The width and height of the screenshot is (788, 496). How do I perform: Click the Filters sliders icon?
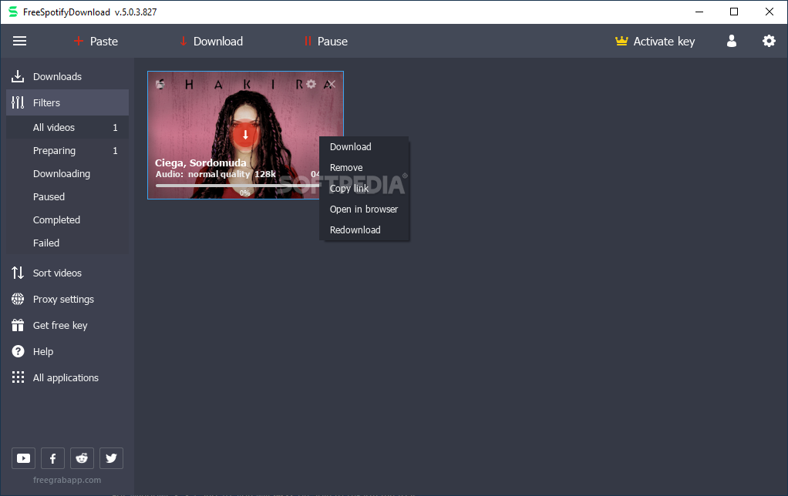(x=18, y=102)
